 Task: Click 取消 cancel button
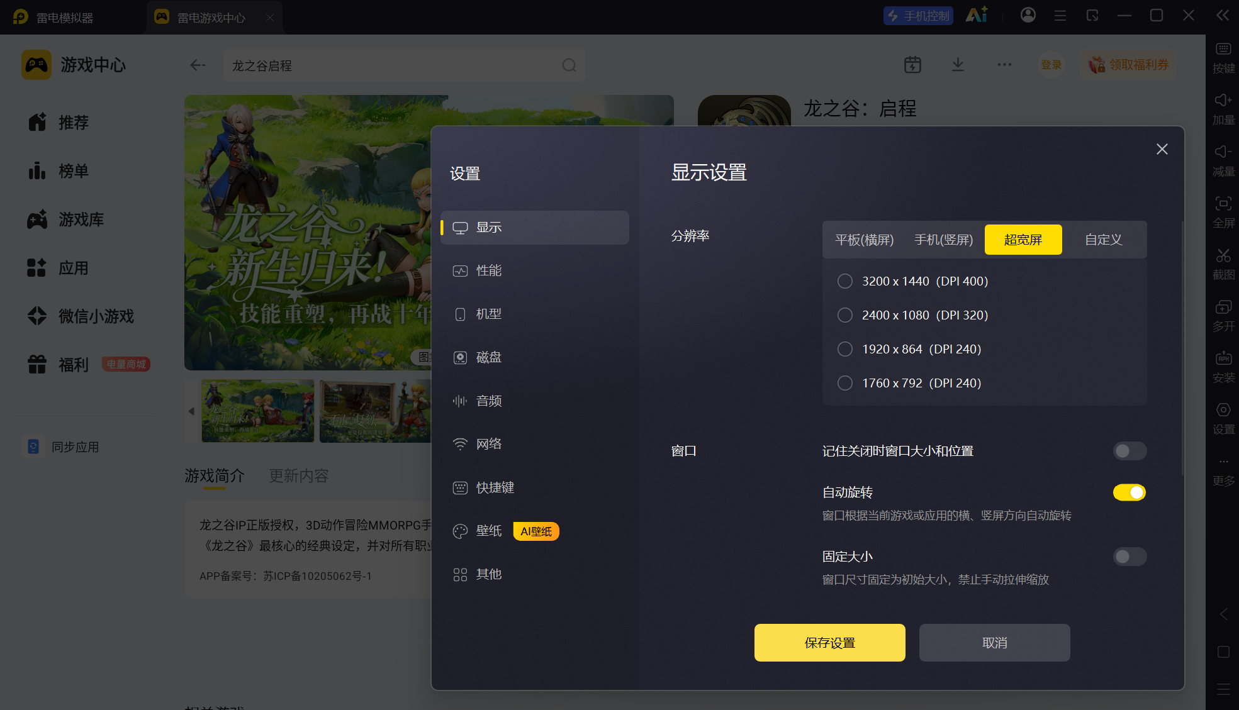pos(994,643)
